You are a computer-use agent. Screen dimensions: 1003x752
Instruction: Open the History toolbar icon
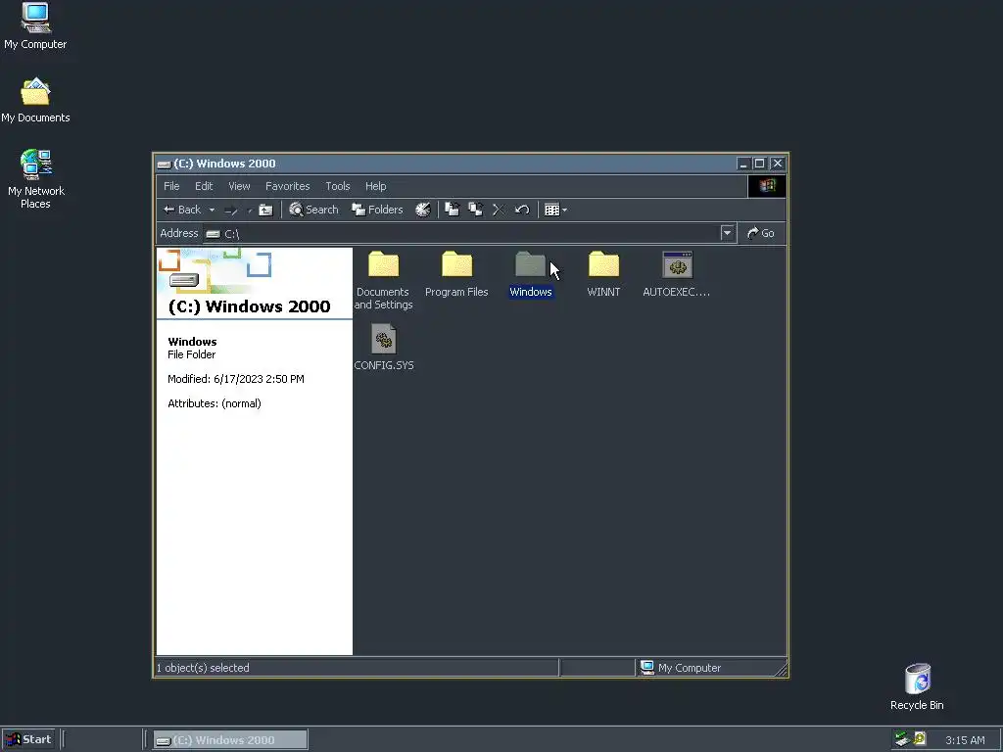tap(423, 210)
